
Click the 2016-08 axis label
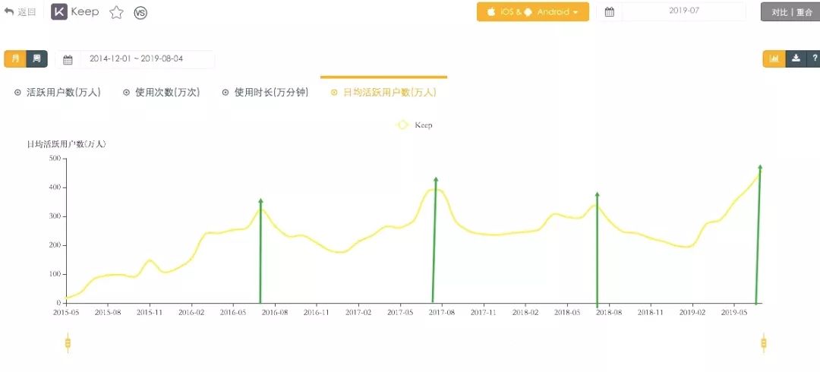275,312
